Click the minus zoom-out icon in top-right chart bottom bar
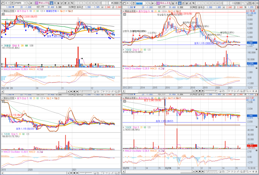 pyautogui.click(x=250, y=91)
